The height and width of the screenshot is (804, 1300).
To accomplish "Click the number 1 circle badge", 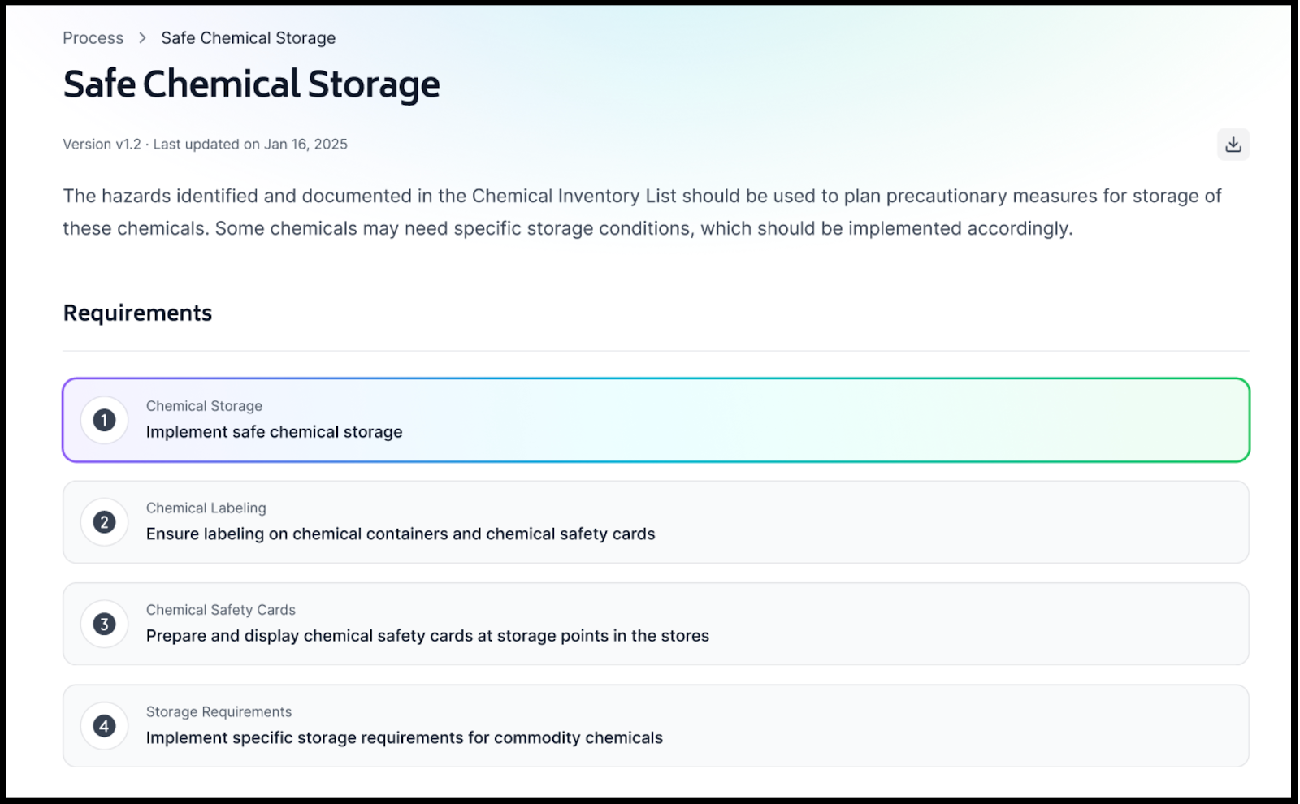I will tap(104, 420).
